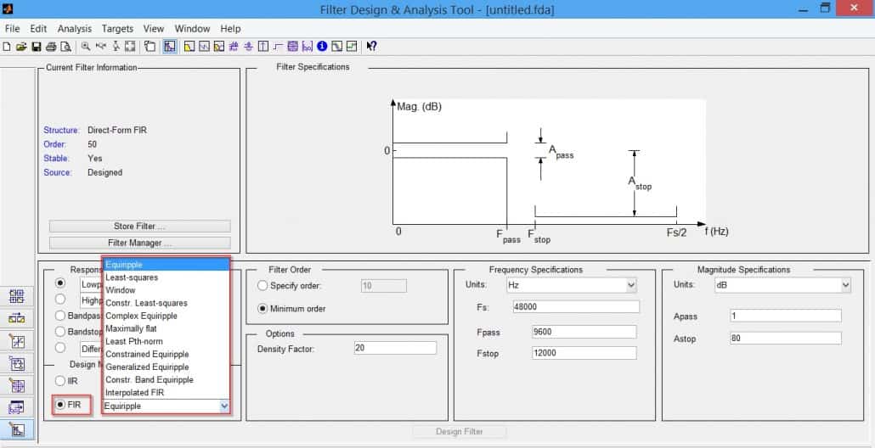Open a saved session via the folder icon

coord(21,47)
